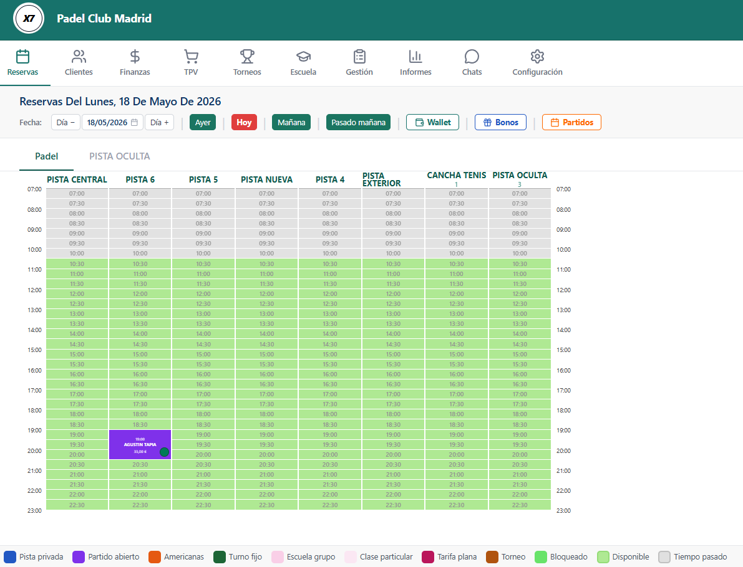Click Turno fijo dark green swatch
743x567 pixels.
coord(220,556)
